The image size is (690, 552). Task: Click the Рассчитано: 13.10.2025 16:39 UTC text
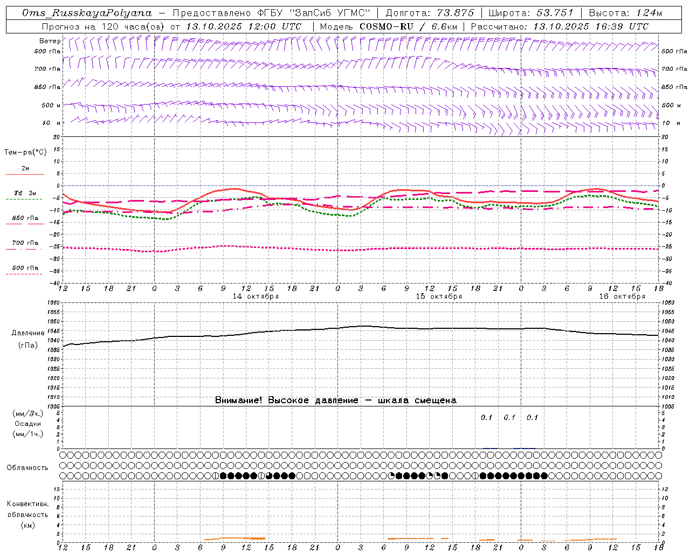[x=560, y=26]
